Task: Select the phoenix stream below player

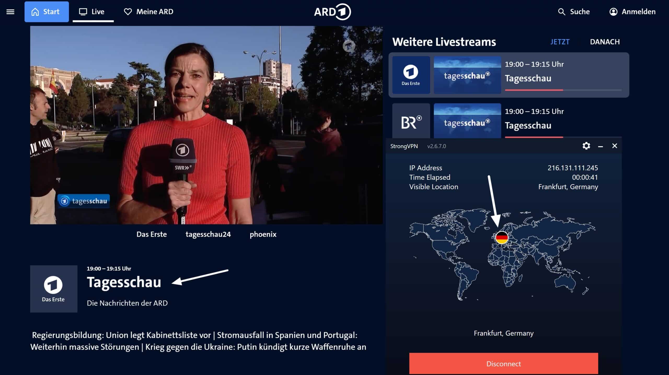Action: (x=263, y=234)
